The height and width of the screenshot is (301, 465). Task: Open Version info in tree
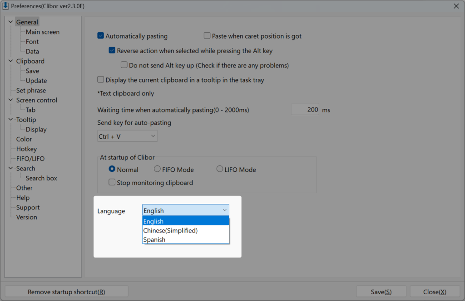27,217
